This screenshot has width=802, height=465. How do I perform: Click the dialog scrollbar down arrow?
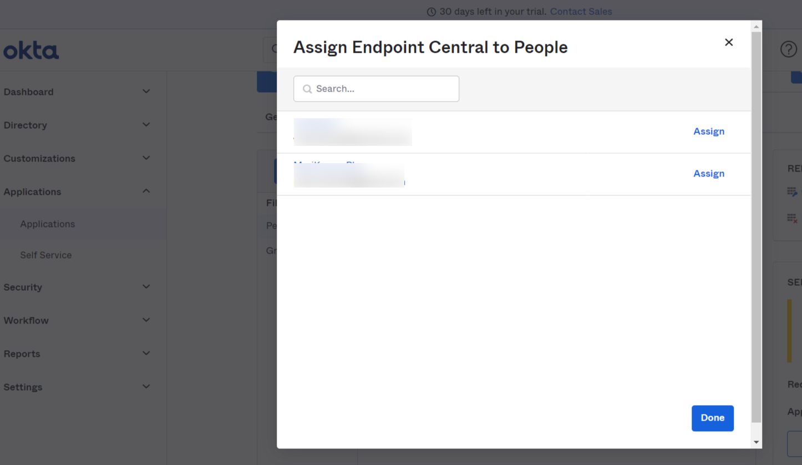pyautogui.click(x=756, y=442)
